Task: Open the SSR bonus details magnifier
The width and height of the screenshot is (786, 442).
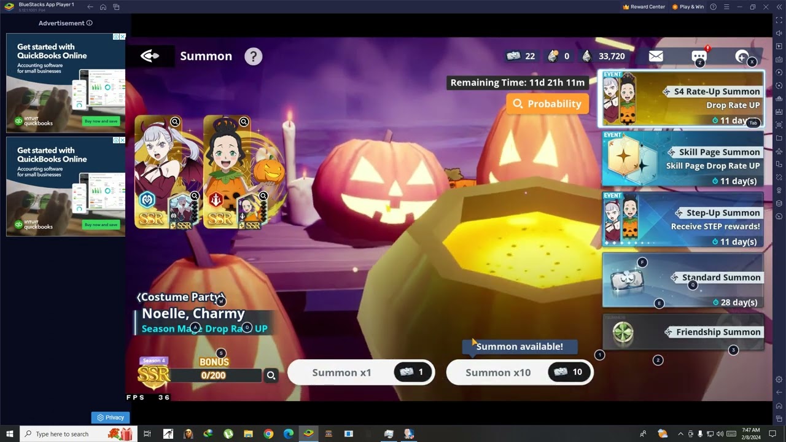Action: pyautogui.click(x=271, y=375)
